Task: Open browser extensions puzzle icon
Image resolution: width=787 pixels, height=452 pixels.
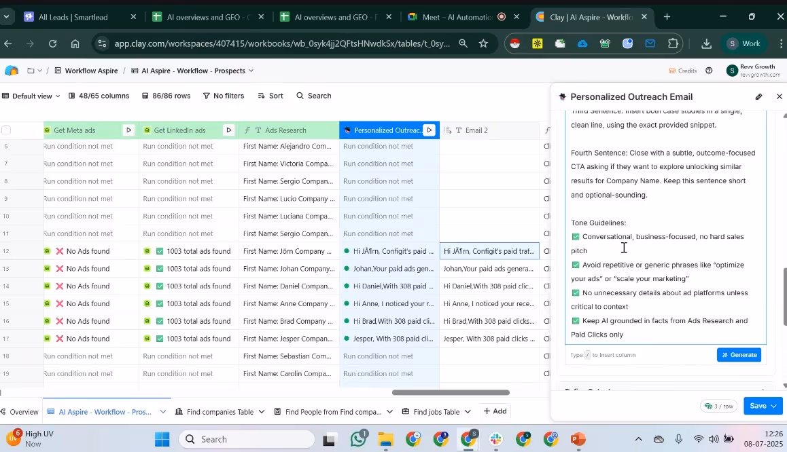Action: click(673, 43)
